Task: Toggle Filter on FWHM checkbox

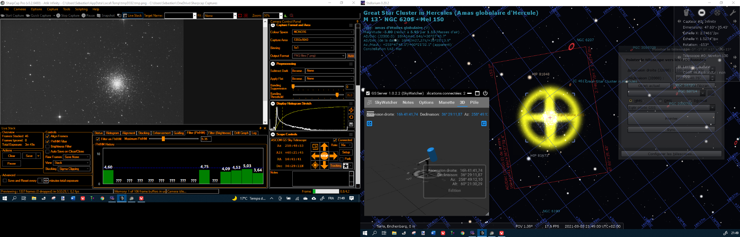Action: click(98, 139)
